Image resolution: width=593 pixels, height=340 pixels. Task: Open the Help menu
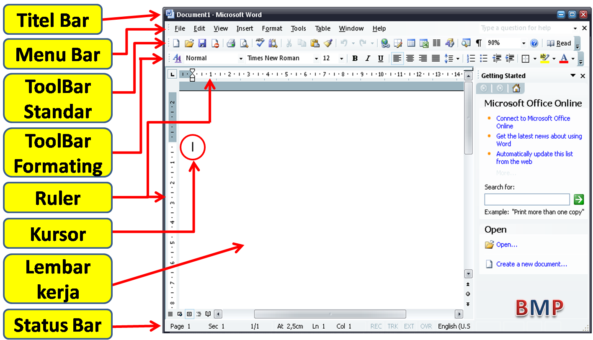click(379, 28)
